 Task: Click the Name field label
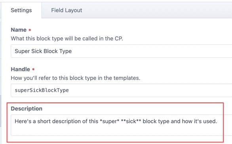click(x=19, y=30)
